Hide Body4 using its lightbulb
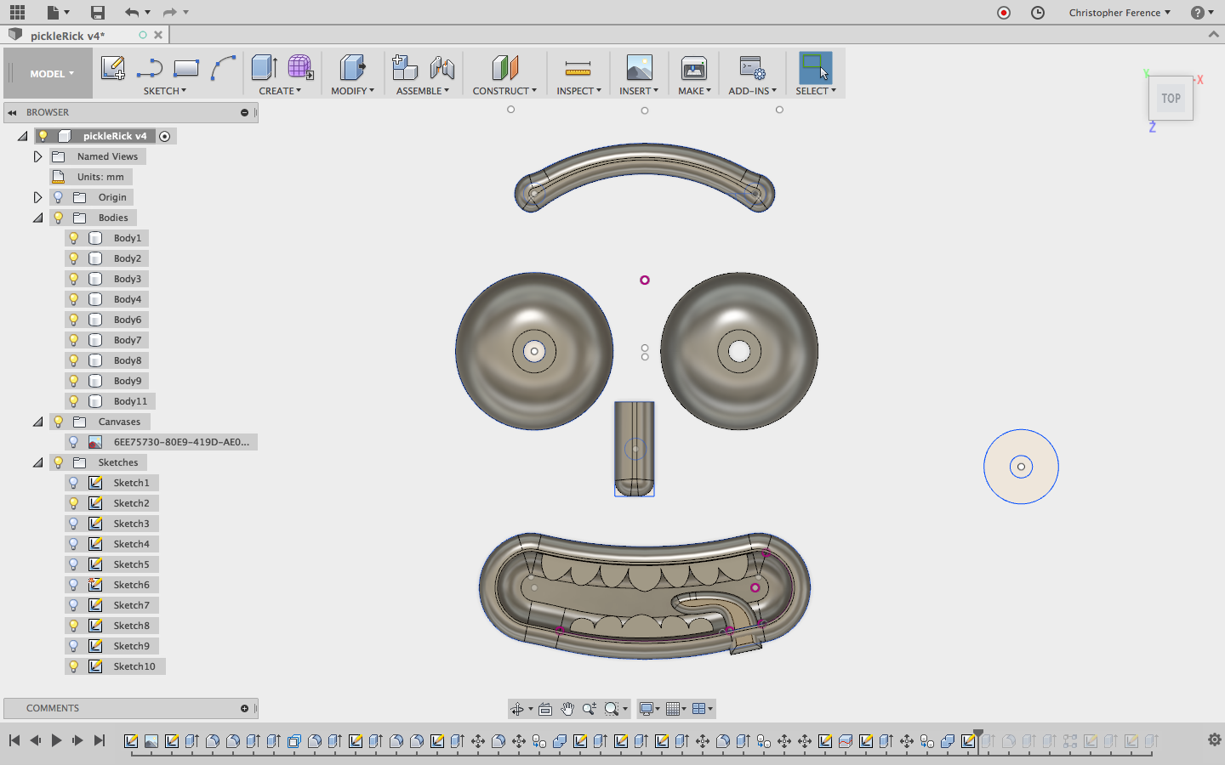 [x=74, y=299]
